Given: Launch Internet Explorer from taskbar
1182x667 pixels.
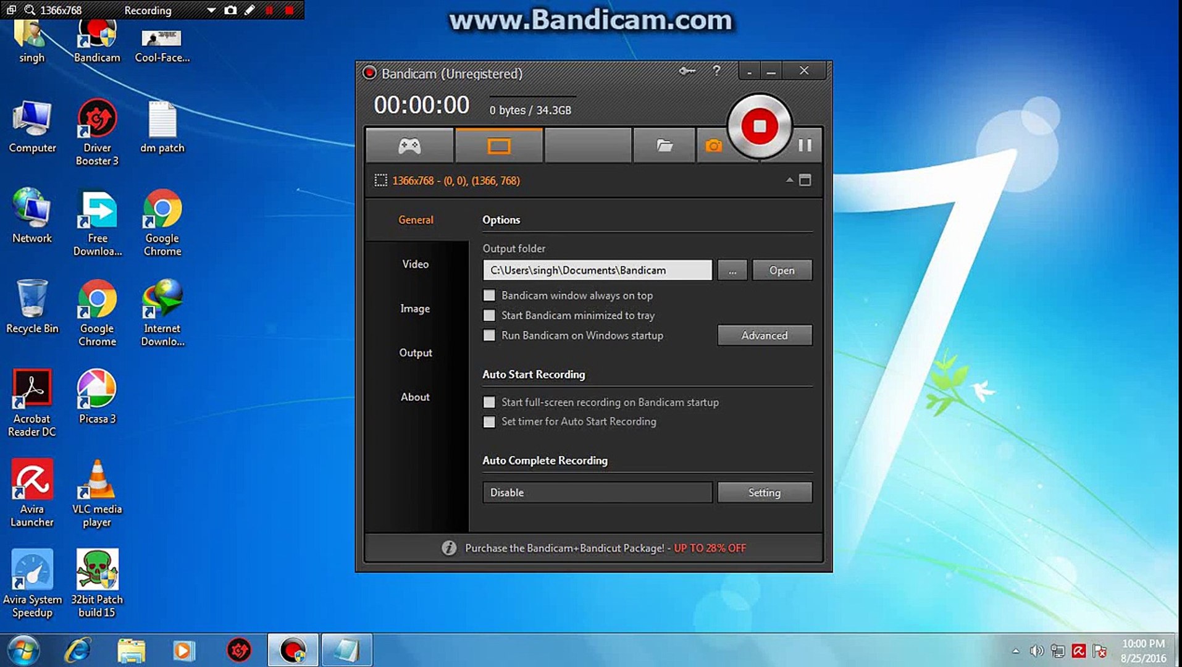Looking at the screenshot, I should pyautogui.click(x=78, y=650).
